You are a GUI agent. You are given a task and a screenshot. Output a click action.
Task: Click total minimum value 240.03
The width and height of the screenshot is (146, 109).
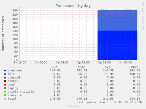click(82, 99)
